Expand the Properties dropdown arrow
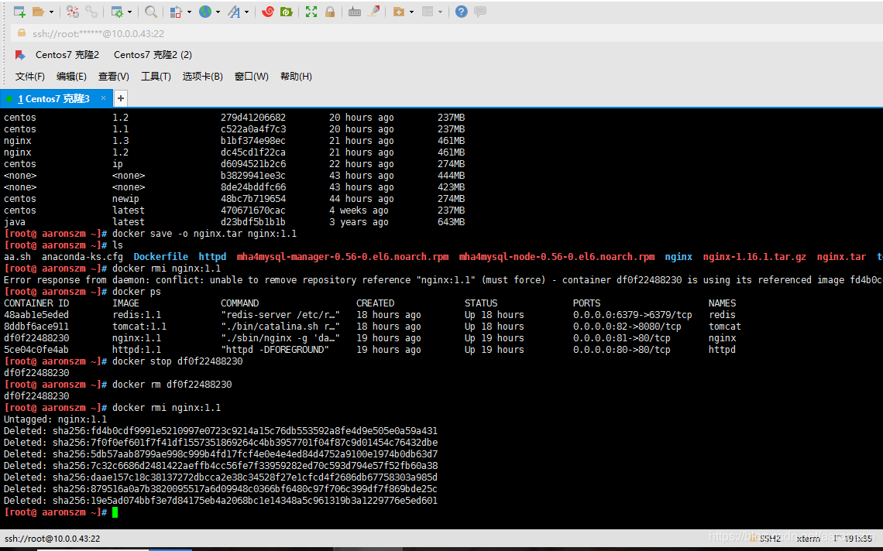The image size is (883, 551). pos(129,12)
